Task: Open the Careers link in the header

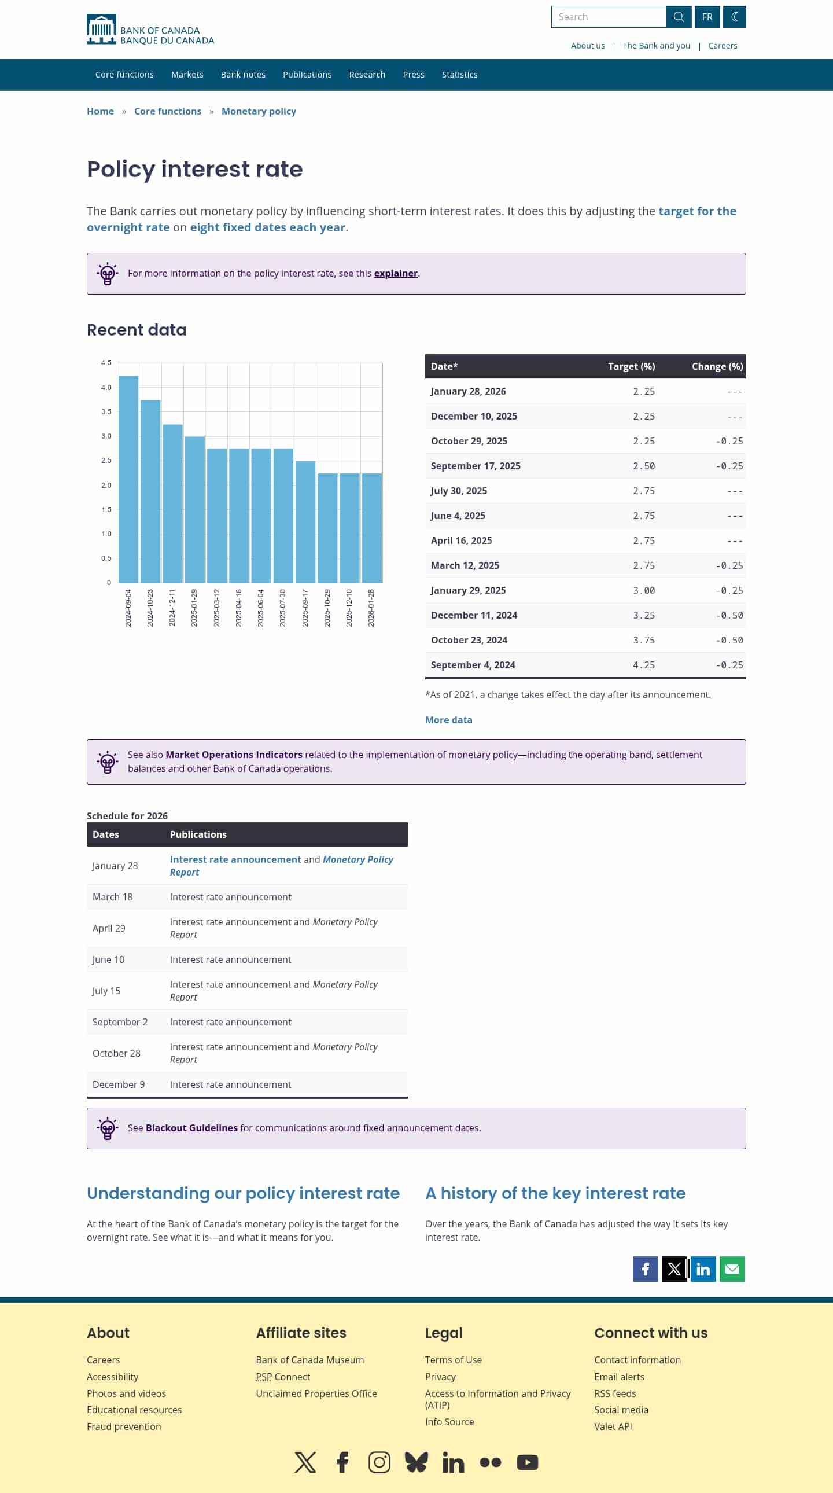Action: click(x=723, y=46)
